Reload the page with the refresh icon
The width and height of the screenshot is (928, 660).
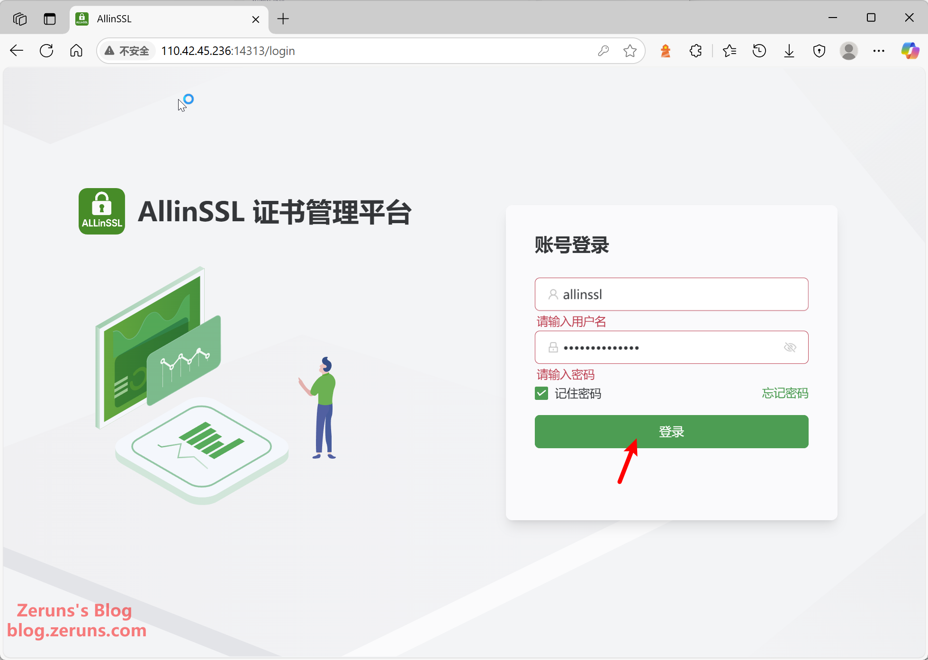point(46,51)
